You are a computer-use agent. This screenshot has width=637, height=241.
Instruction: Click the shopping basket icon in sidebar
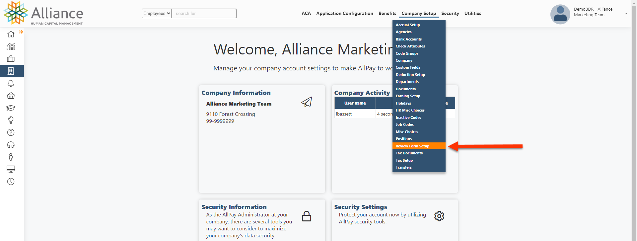coord(11,96)
